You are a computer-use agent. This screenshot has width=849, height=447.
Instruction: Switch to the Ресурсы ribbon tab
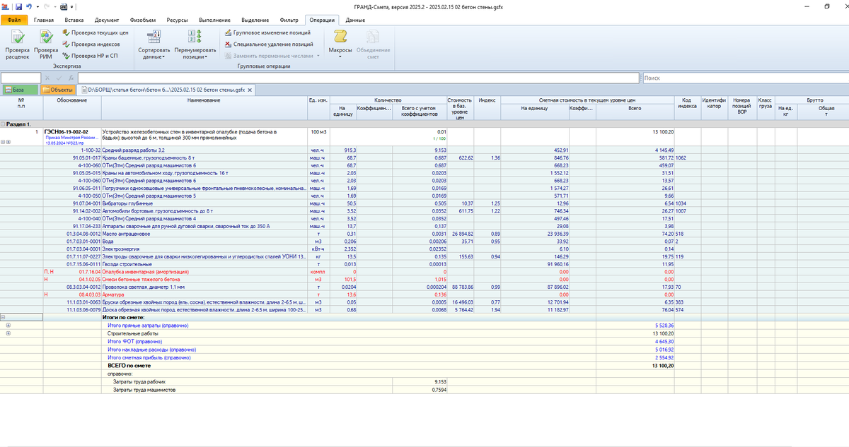(177, 20)
